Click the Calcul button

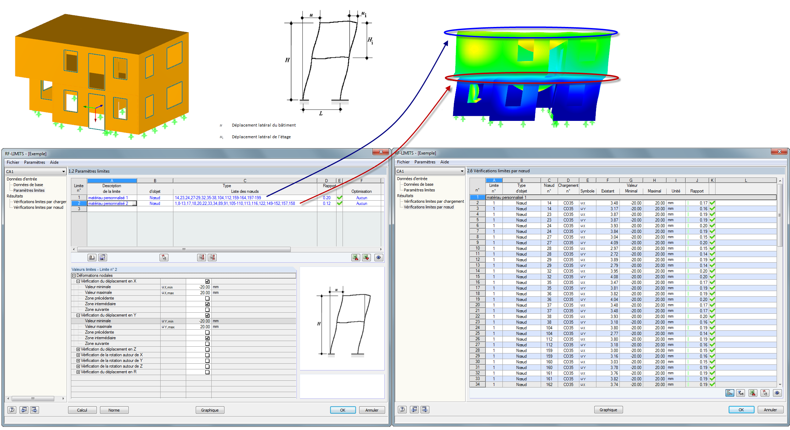point(82,410)
